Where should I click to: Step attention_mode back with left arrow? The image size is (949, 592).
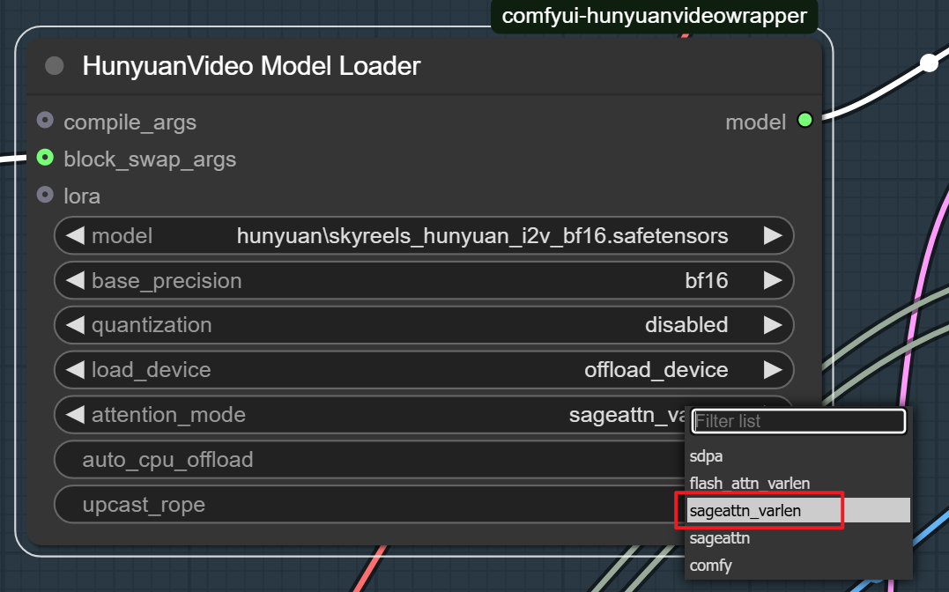coord(75,415)
